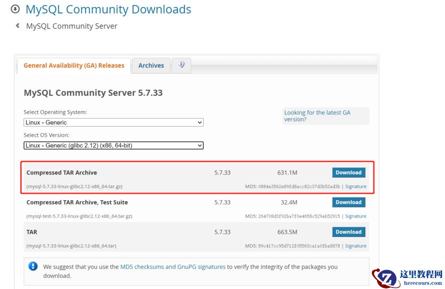Switch to the Archives tab
This screenshot has height=289, width=445.
point(151,65)
